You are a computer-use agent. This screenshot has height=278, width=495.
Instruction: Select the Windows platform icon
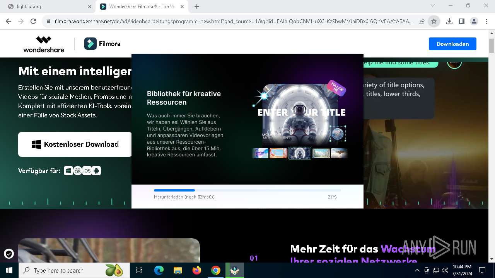[x=68, y=171]
